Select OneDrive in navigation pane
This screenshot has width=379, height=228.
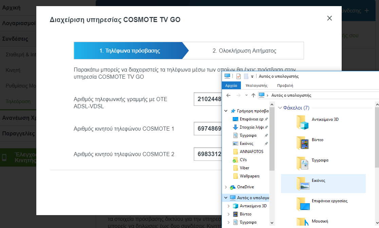click(x=245, y=187)
